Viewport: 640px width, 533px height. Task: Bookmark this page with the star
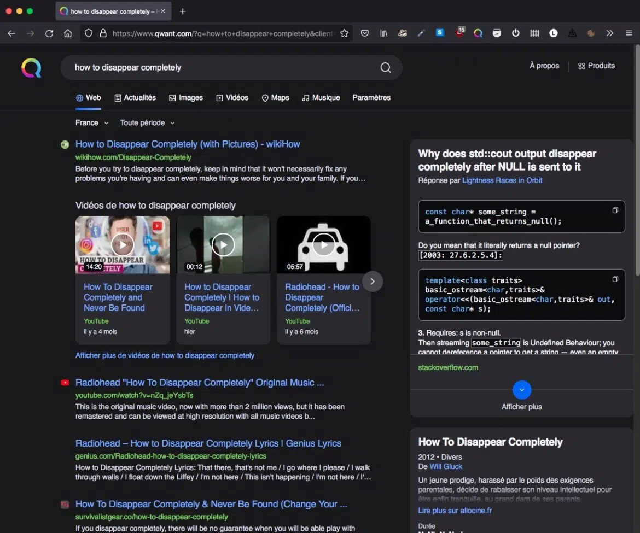(344, 33)
